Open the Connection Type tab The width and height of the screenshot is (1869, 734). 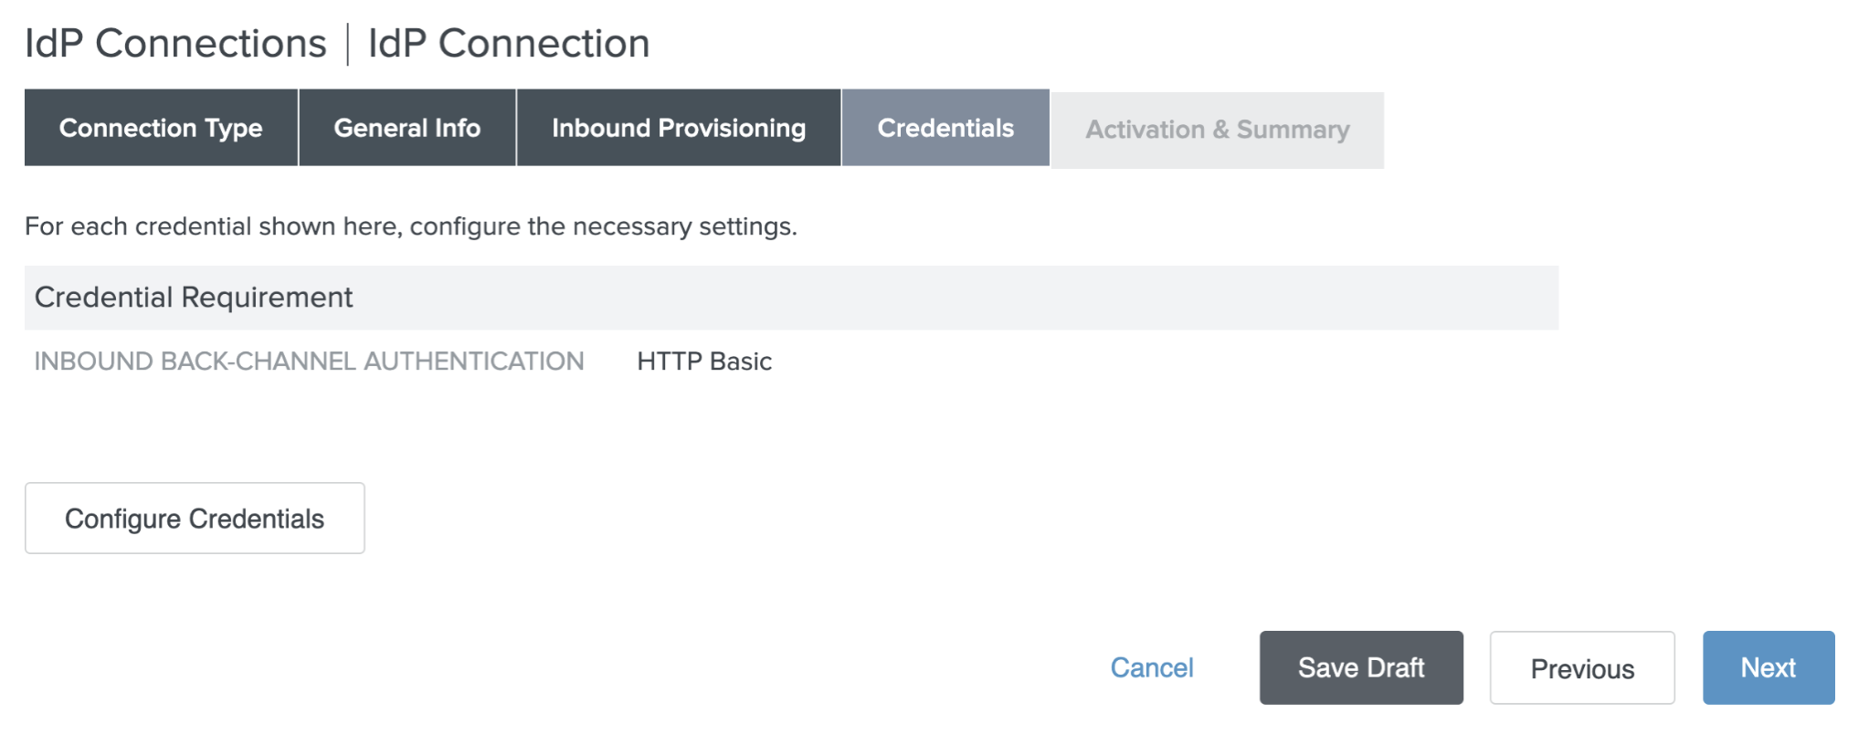(x=161, y=128)
